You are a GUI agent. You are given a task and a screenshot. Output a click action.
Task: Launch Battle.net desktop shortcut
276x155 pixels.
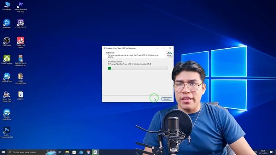pos(7,24)
